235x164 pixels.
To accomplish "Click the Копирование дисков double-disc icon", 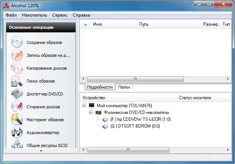I will 17,68.
